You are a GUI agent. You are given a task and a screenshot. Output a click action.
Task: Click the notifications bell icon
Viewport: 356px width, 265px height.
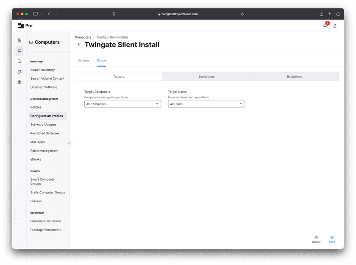[325, 26]
